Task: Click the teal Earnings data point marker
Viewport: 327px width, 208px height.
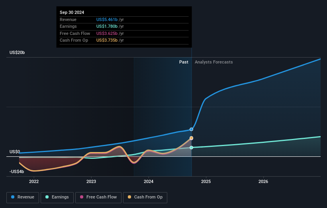Action: coord(191,148)
